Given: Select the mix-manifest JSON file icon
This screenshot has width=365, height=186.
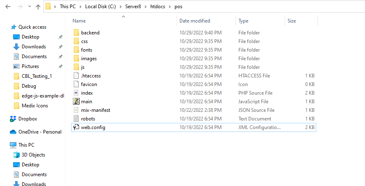Looking at the screenshot, I should click(x=76, y=110).
